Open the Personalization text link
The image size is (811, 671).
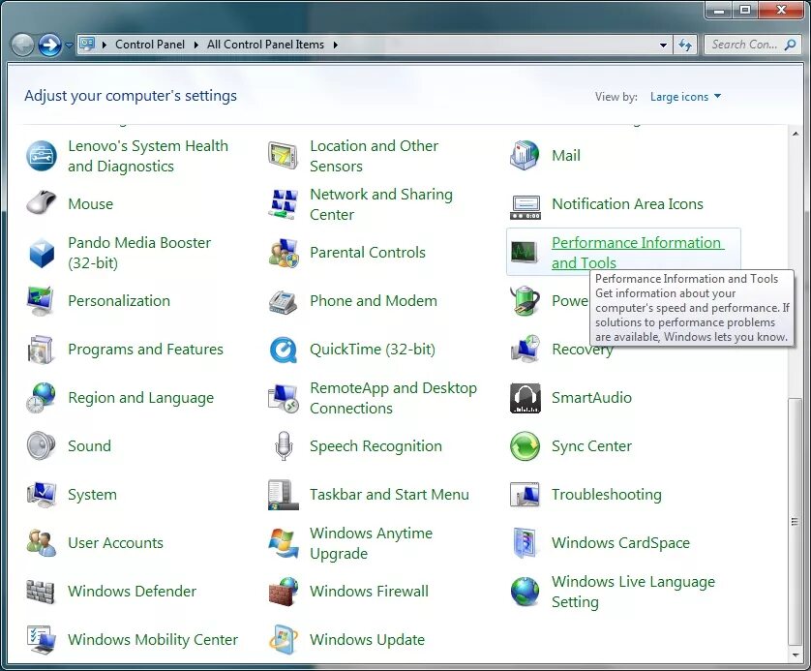click(x=119, y=301)
